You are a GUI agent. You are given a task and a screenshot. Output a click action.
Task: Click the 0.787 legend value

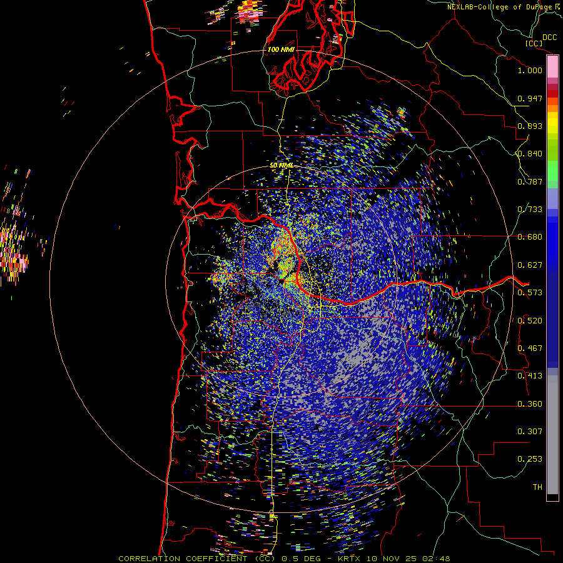[530, 181]
